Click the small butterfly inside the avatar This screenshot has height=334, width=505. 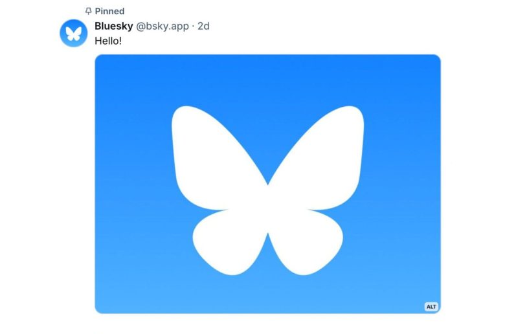click(73, 34)
